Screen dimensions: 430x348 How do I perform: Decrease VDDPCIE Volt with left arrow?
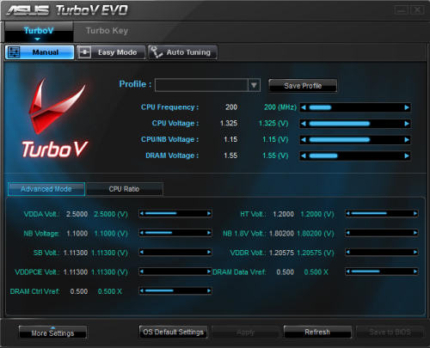(x=142, y=272)
